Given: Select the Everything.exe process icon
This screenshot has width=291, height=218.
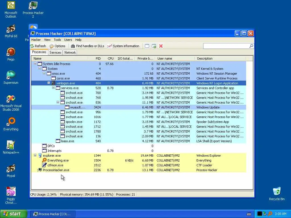Looking at the screenshot, I should pyautogui.click(x=44, y=160).
